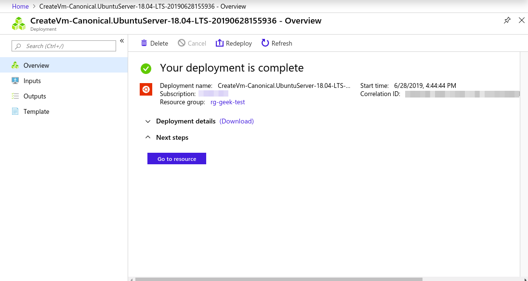Collapse the Next steps chevron
Viewport: 528px width, 281px height.
click(x=148, y=137)
